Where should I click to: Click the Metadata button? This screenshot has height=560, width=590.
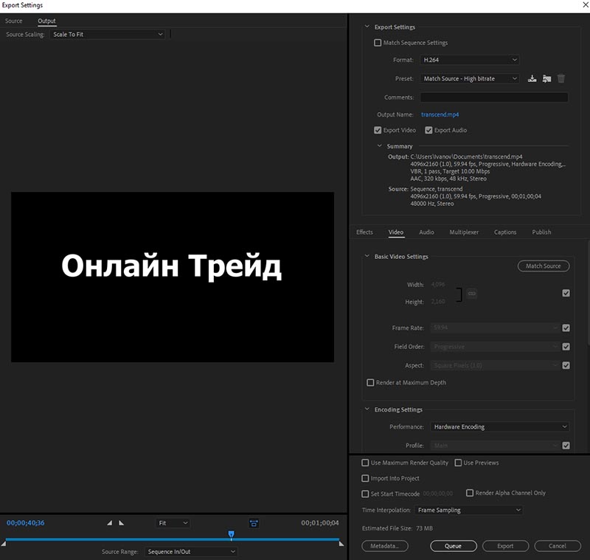point(384,546)
